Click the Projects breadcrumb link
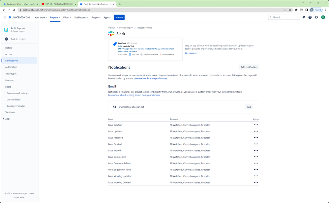 tap(111, 28)
